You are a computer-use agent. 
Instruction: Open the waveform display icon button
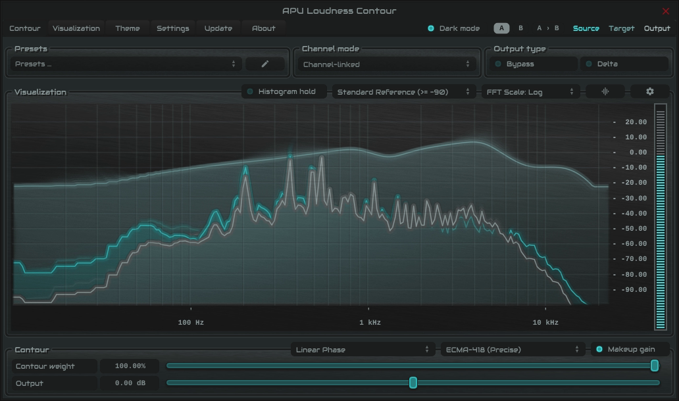[605, 91]
